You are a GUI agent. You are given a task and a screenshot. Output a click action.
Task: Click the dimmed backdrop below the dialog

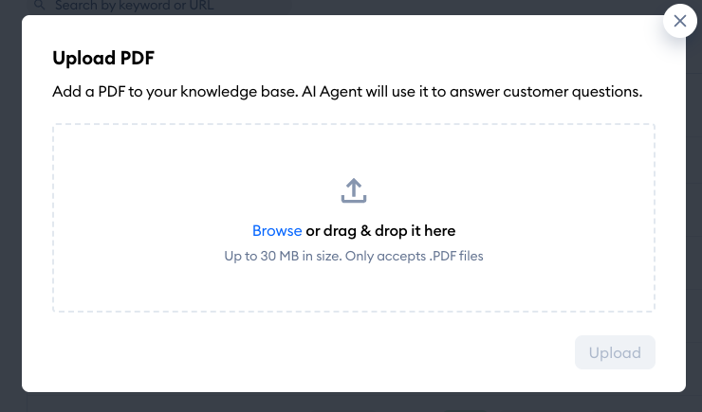pyautogui.click(x=351, y=403)
